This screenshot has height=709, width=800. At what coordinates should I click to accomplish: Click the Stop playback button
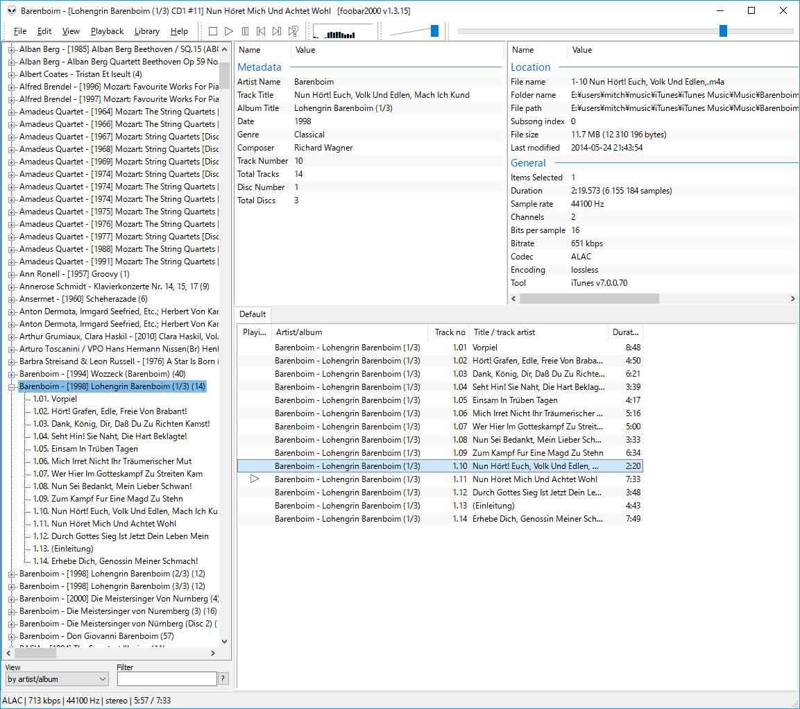213,31
